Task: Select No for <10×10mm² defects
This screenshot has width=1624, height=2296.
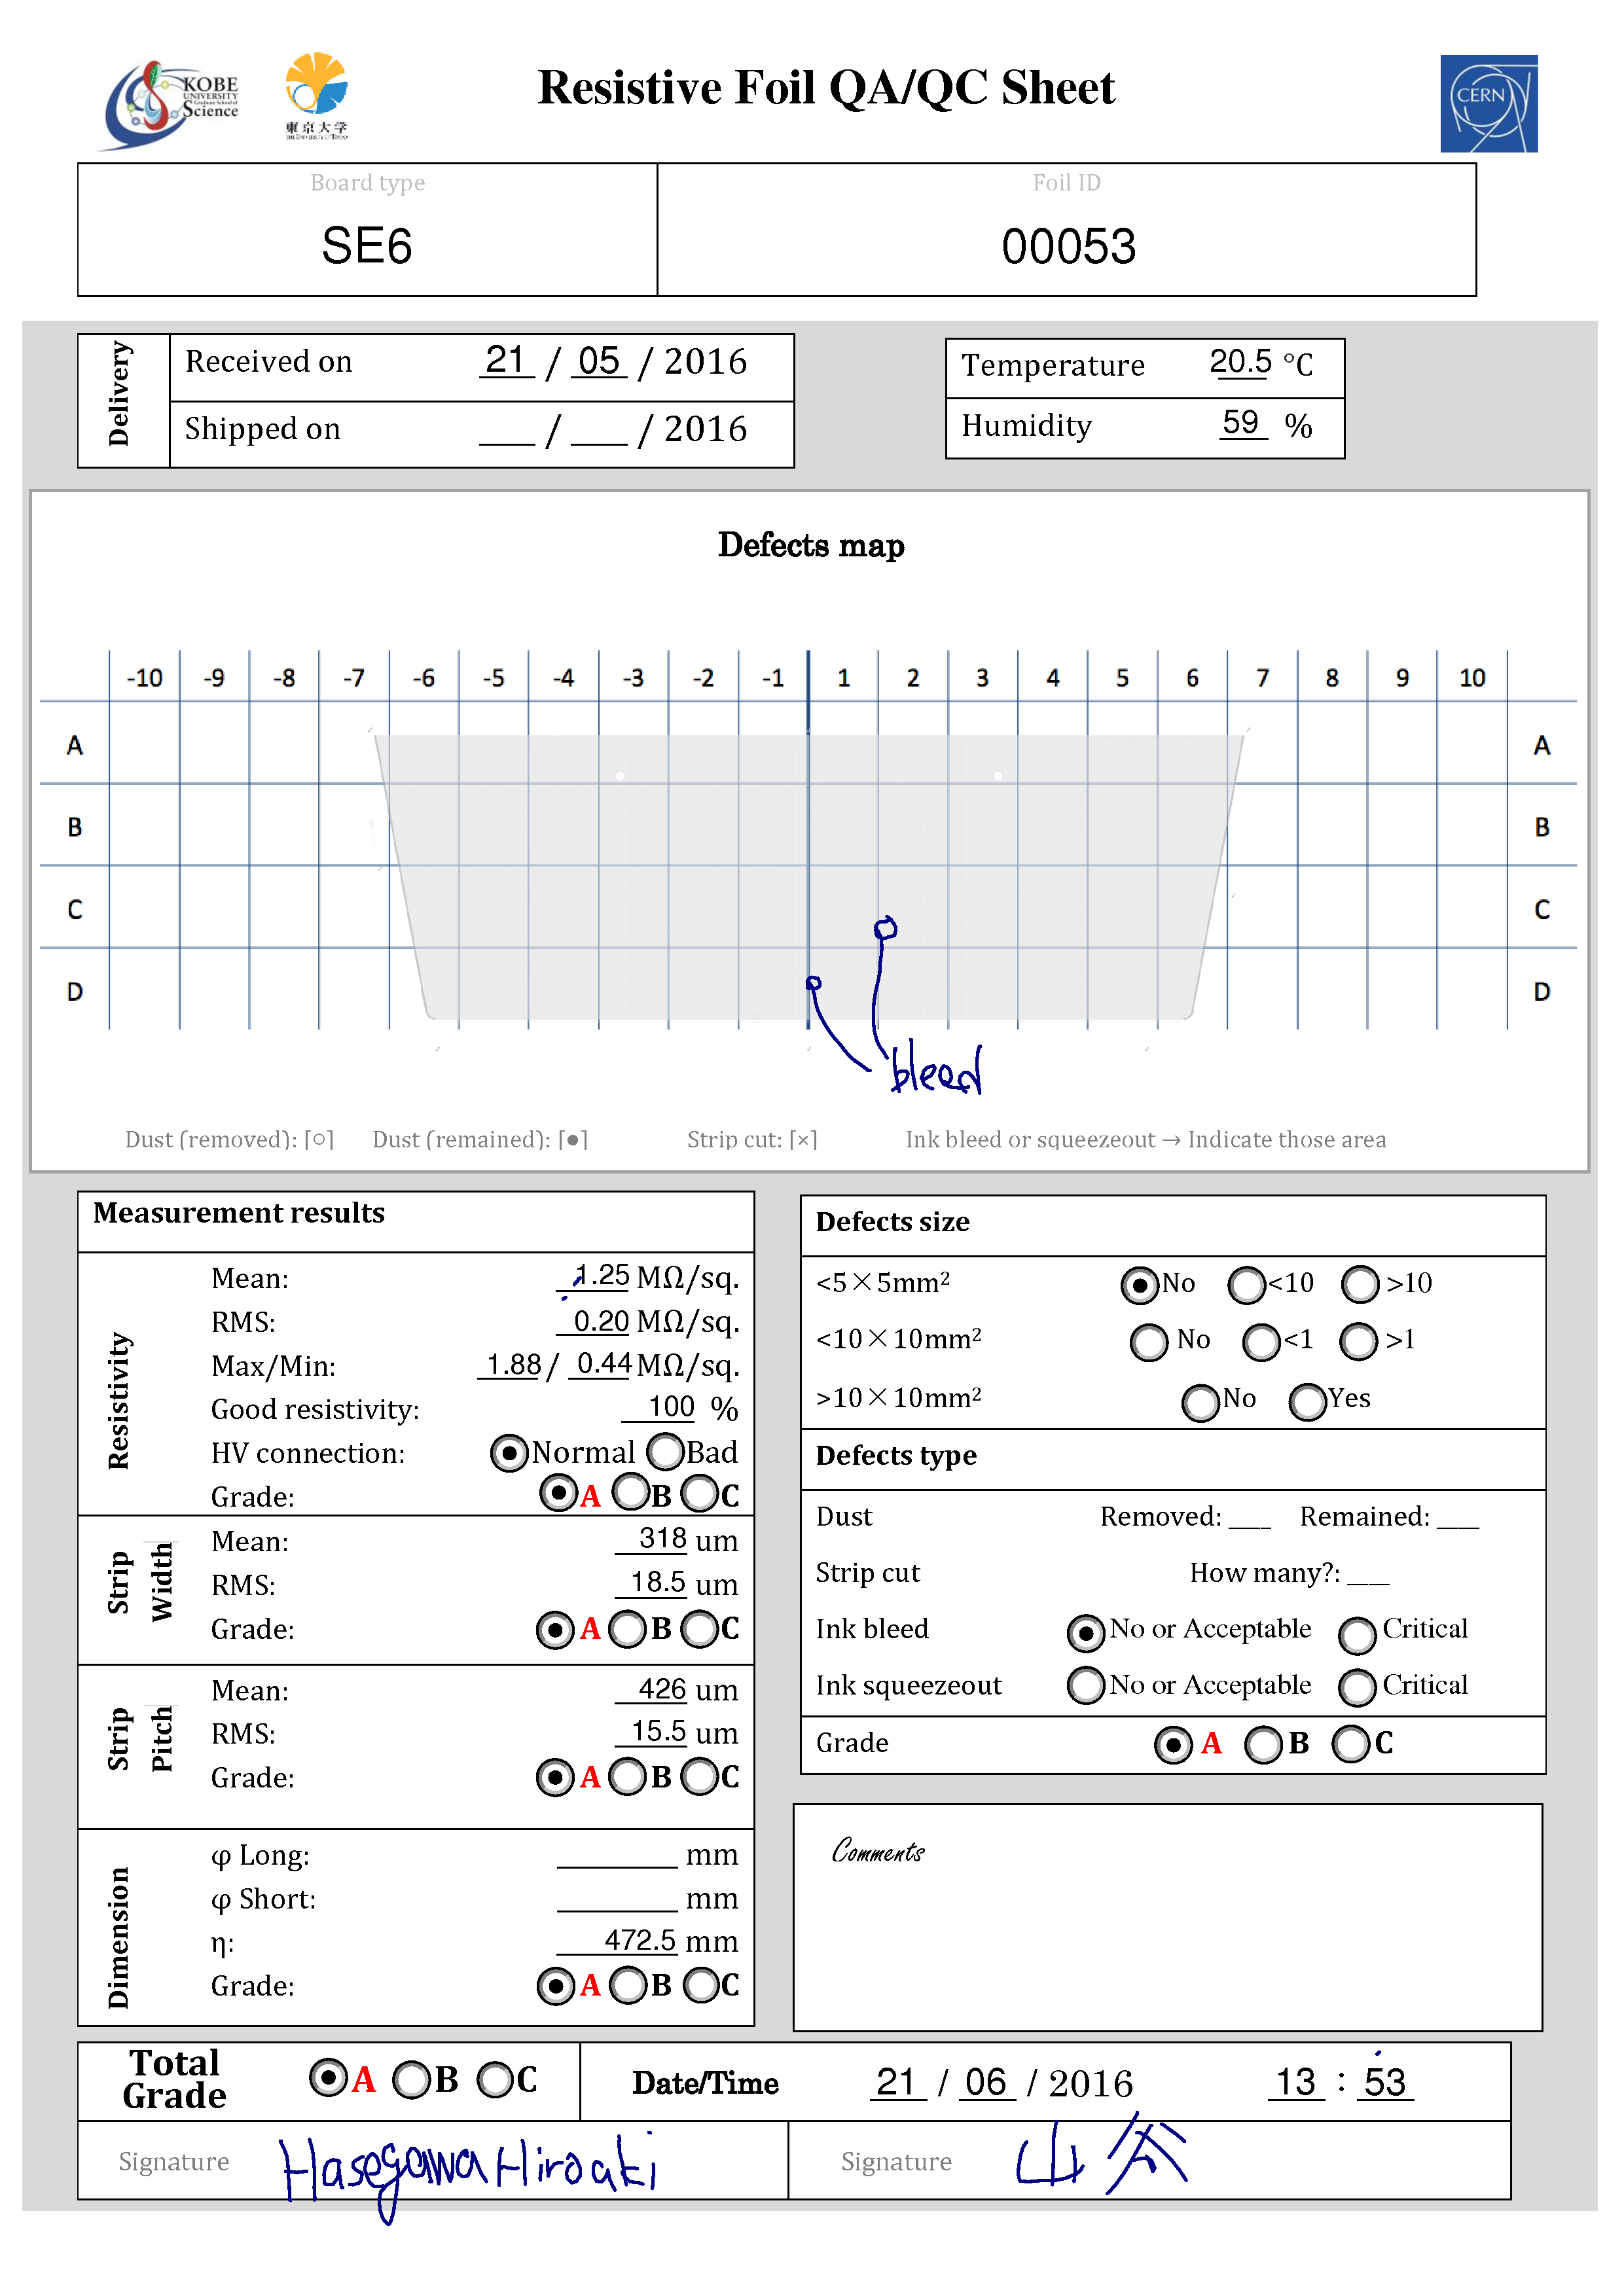Action: (x=1149, y=1342)
